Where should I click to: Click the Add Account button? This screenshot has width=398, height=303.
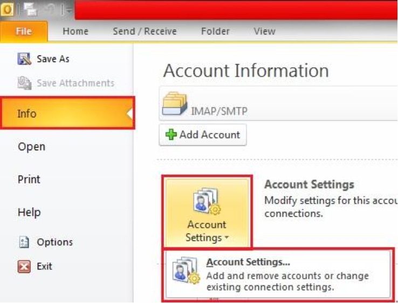203,135
